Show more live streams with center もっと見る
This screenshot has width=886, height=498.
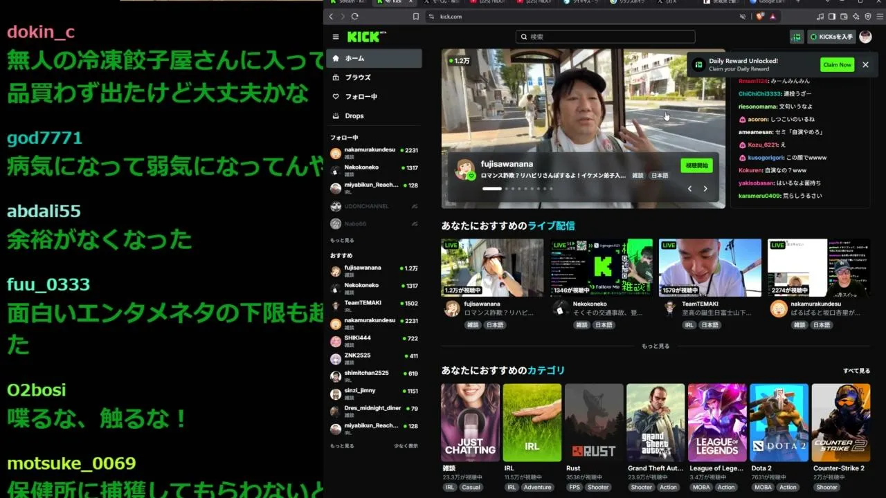[x=656, y=346]
